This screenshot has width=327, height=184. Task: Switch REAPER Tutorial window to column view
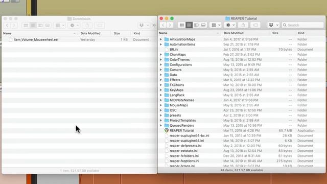196,25
